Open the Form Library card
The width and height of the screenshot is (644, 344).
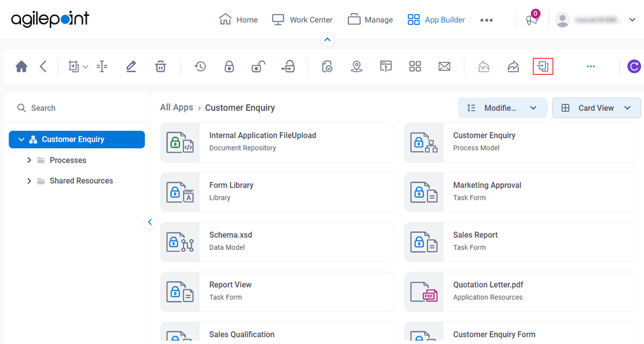pyautogui.click(x=277, y=192)
